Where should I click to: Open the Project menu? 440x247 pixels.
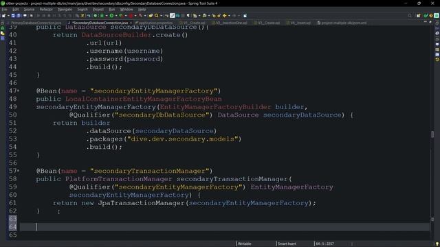98,9
